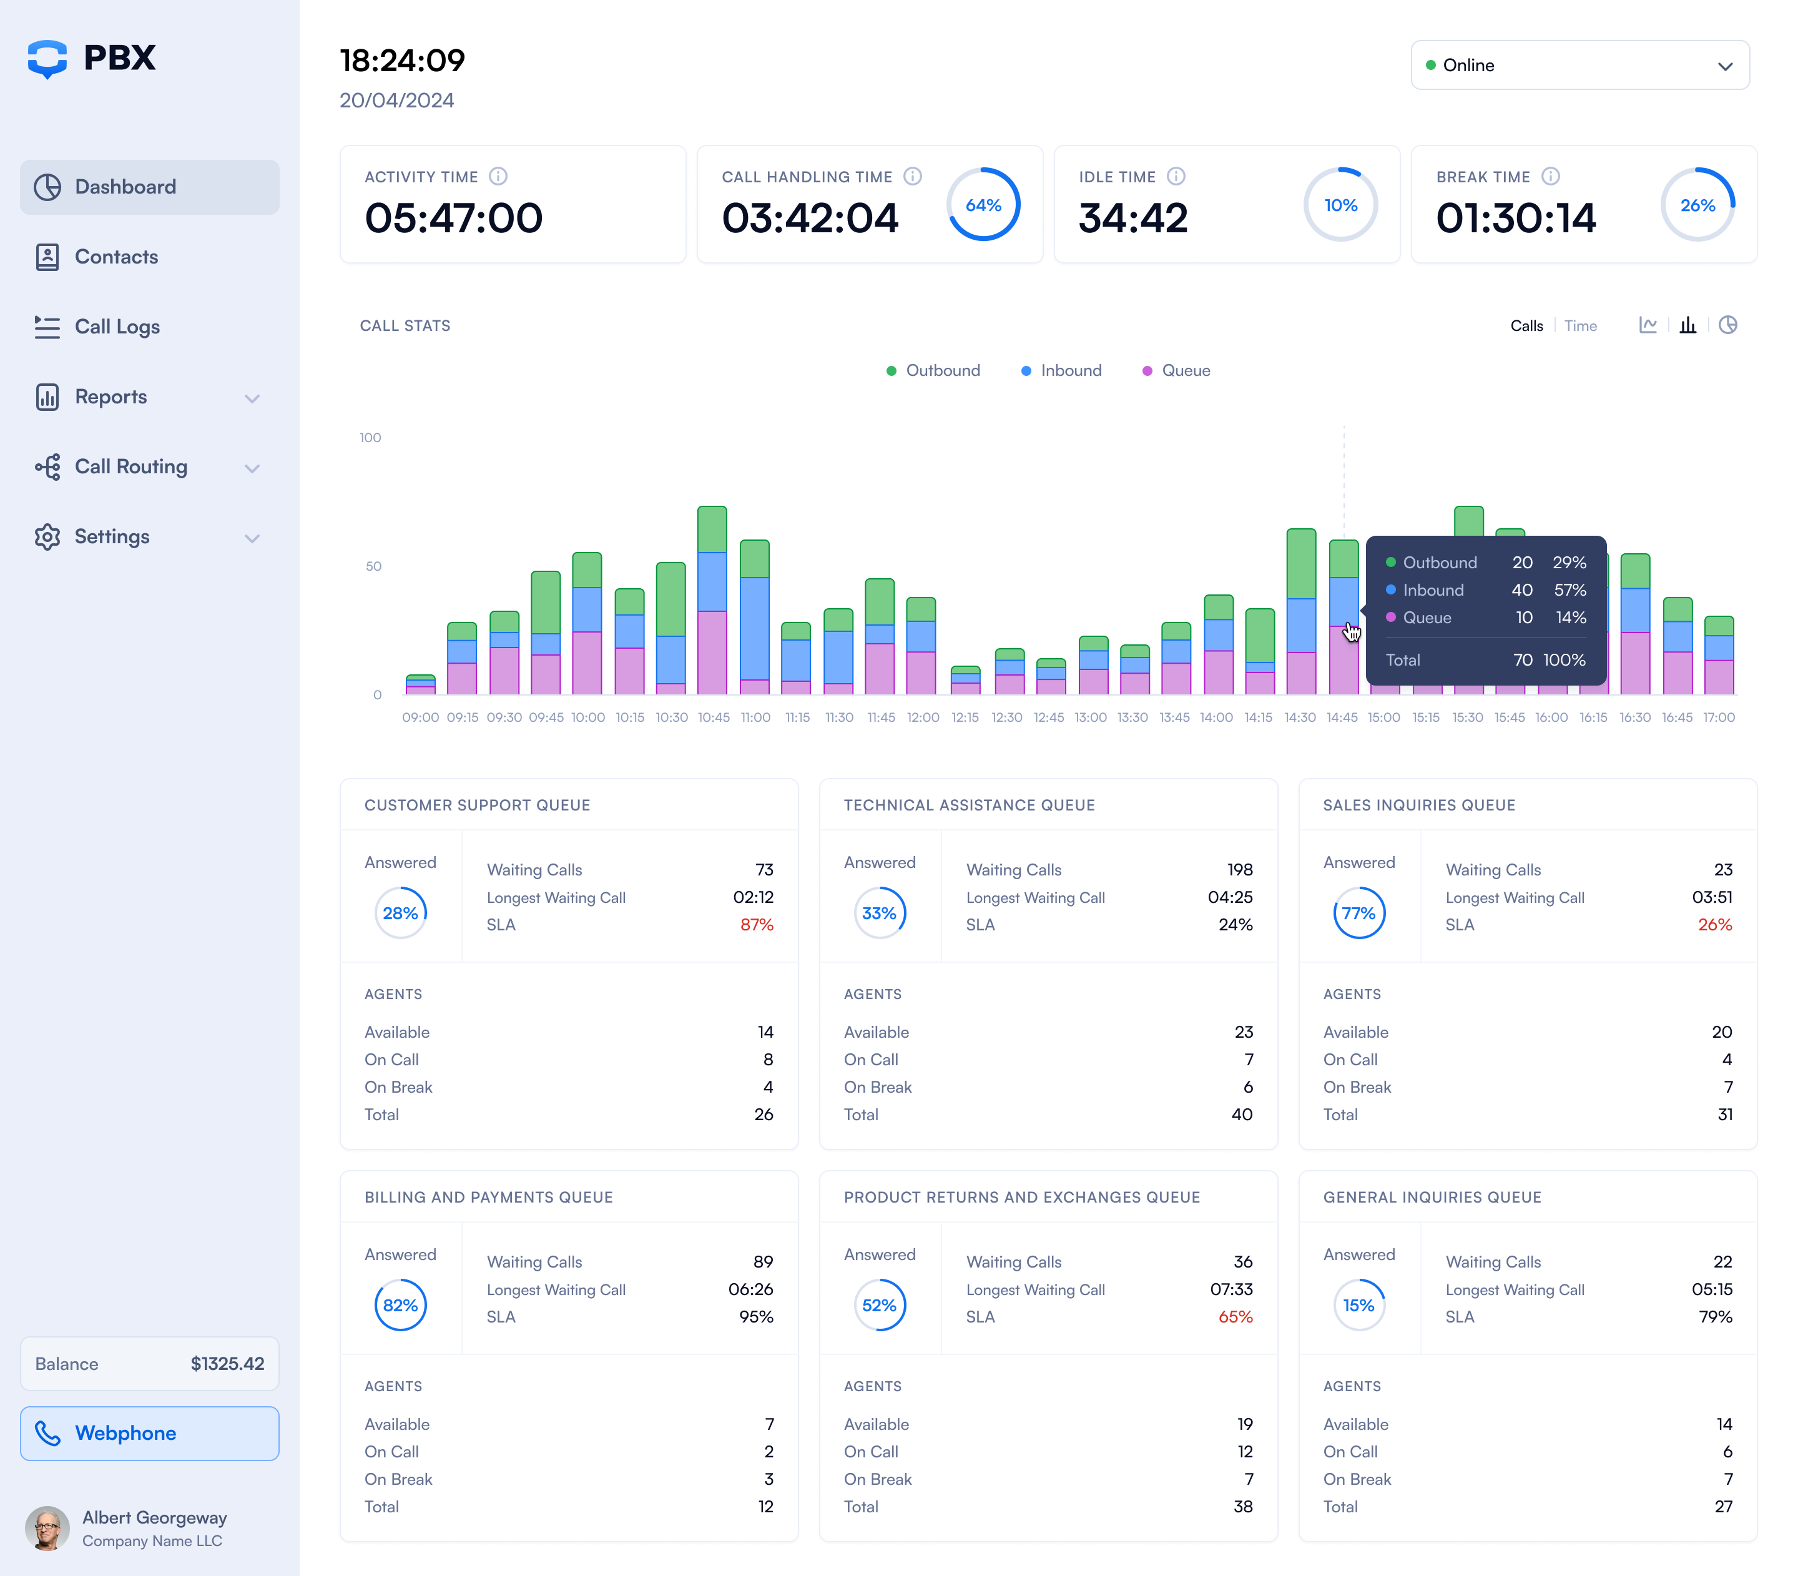Screen dimensions: 1798x1576
Task: Click Activity Time info icon
Action: click(499, 177)
